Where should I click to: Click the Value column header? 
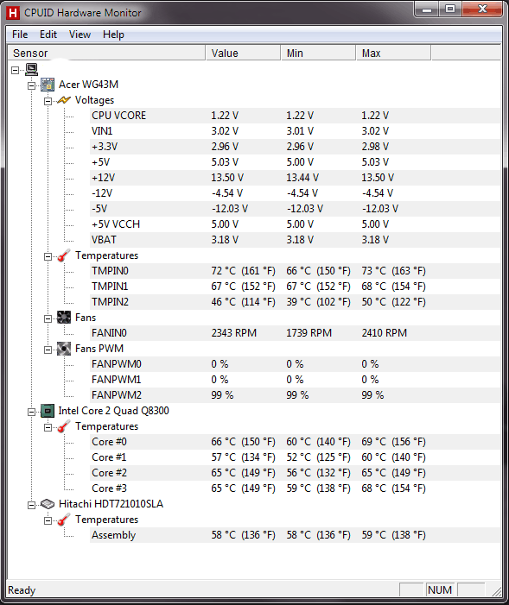pos(243,53)
